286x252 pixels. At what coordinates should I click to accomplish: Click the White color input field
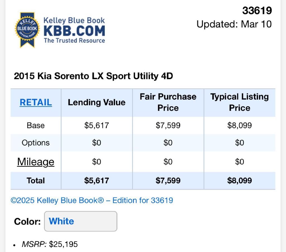80,221
